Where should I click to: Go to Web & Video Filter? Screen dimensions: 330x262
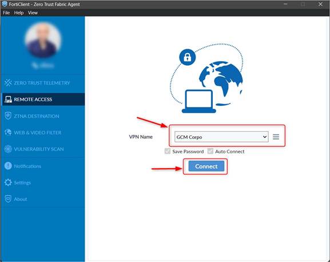[x=43, y=133]
